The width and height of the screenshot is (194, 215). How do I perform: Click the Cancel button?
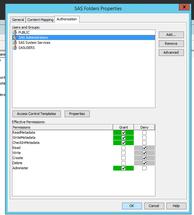click(154, 206)
